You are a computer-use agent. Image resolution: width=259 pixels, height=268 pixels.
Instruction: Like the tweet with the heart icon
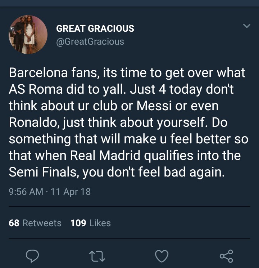point(162,256)
